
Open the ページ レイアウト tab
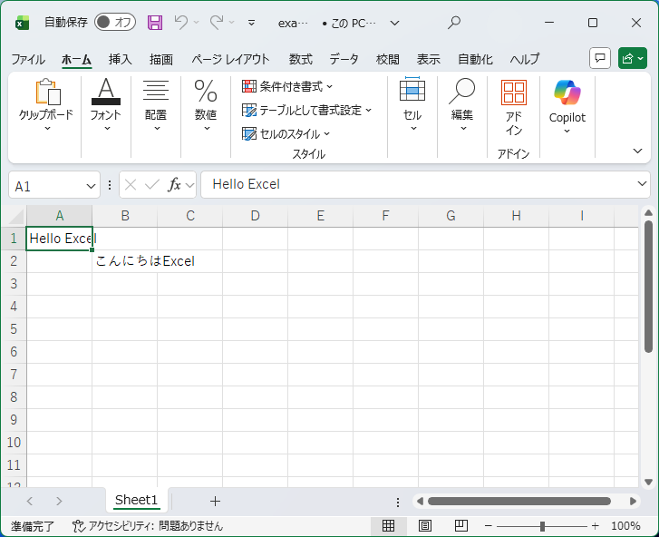coord(230,59)
